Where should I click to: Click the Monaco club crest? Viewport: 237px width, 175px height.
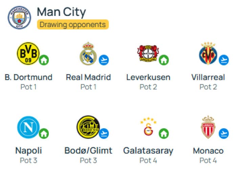208,127
